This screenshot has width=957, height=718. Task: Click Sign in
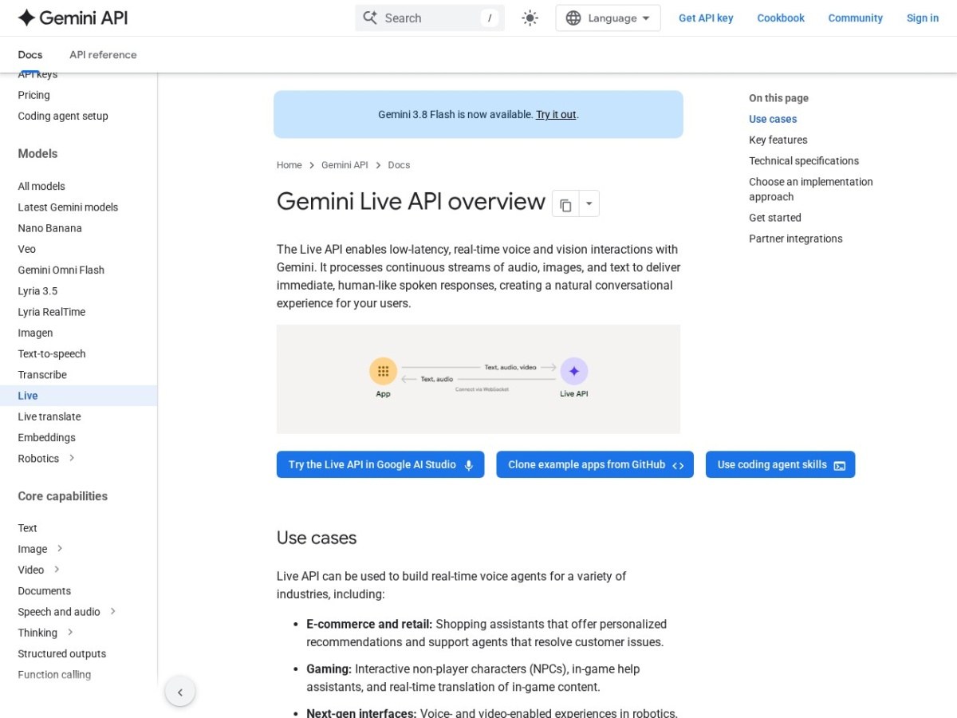click(923, 18)
